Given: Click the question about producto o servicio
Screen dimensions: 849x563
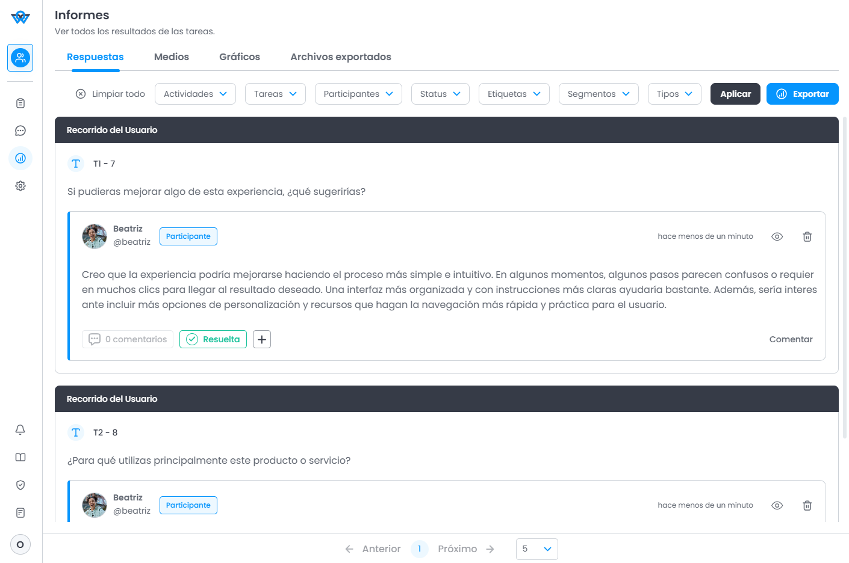Looking at the screenshot, I should click(209, 460).
